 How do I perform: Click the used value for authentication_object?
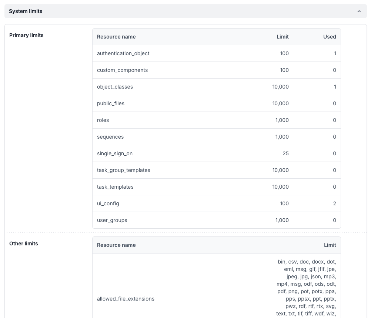coord(335,53)
